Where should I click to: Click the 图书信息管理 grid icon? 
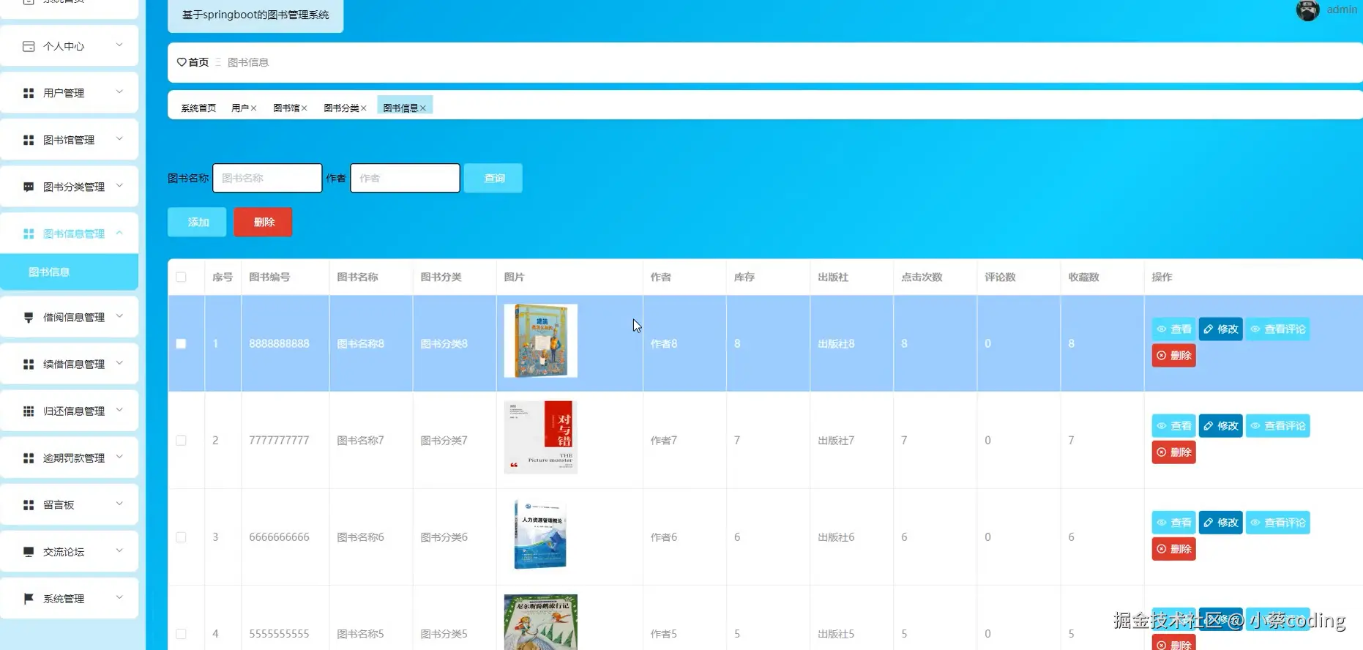(x=29, y=234)
